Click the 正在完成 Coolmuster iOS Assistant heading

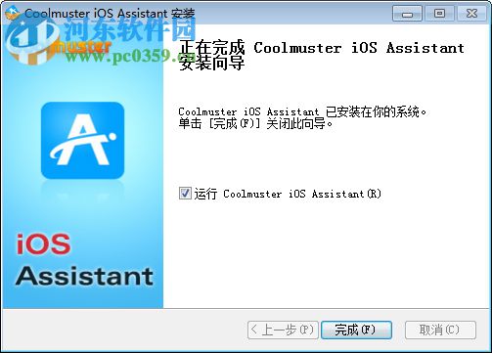click(x=322, y=55)
